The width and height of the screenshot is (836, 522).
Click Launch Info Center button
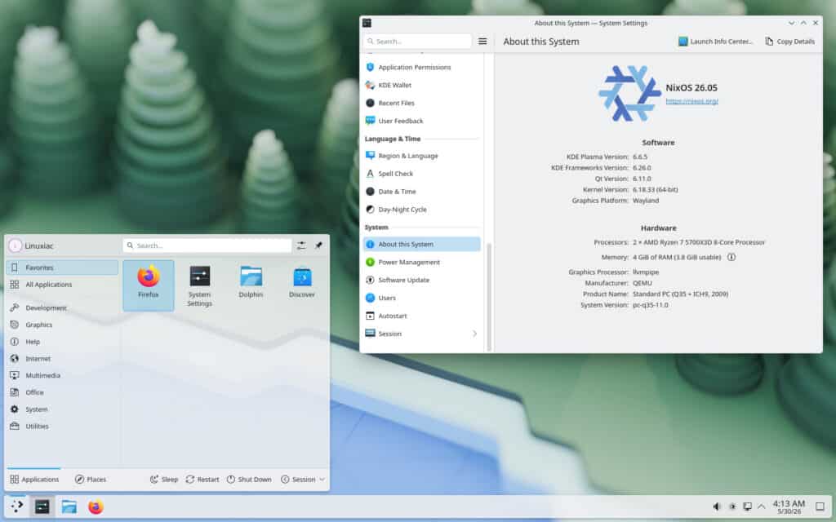(x=715, y=41)
